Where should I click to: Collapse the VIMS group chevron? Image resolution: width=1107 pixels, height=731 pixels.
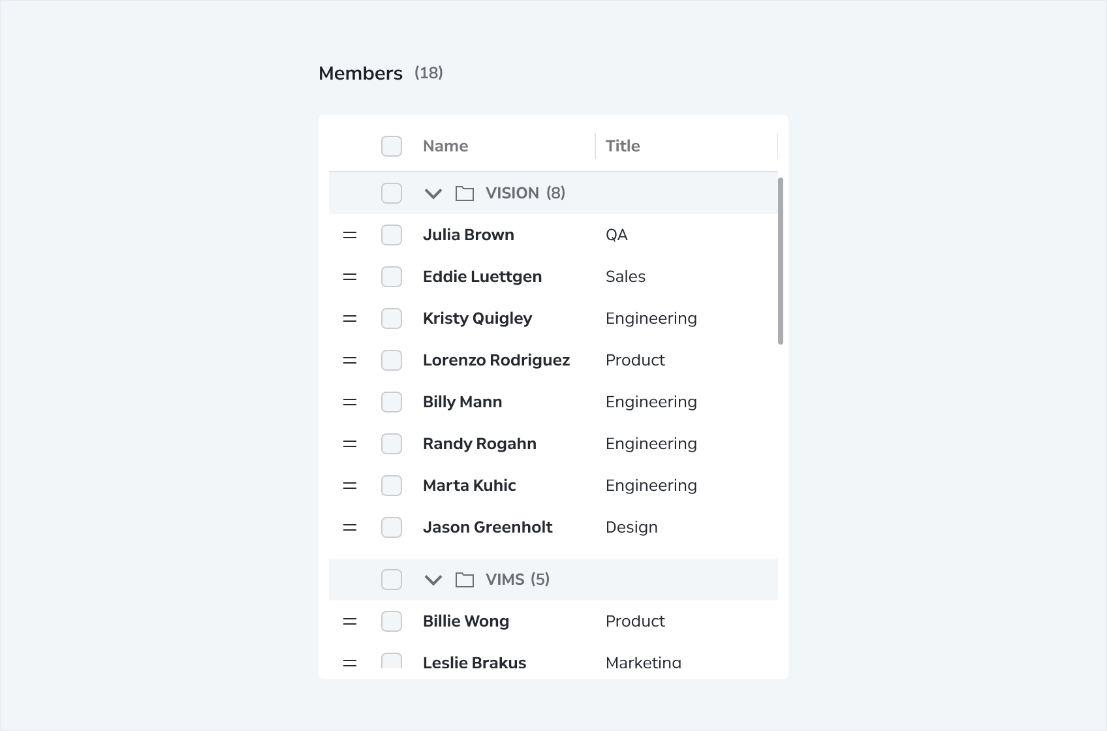[x=433, y=580]
